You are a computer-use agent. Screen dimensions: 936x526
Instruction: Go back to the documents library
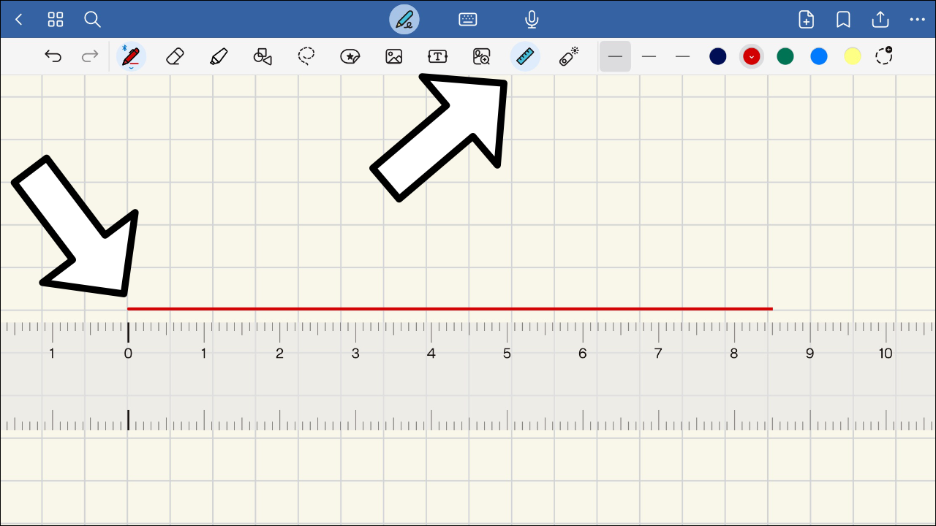[x=19, y=20]
